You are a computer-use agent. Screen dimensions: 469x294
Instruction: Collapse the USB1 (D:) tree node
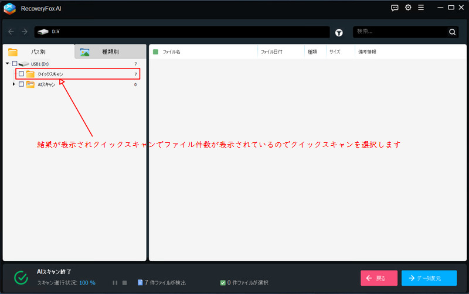click(8, 63)
